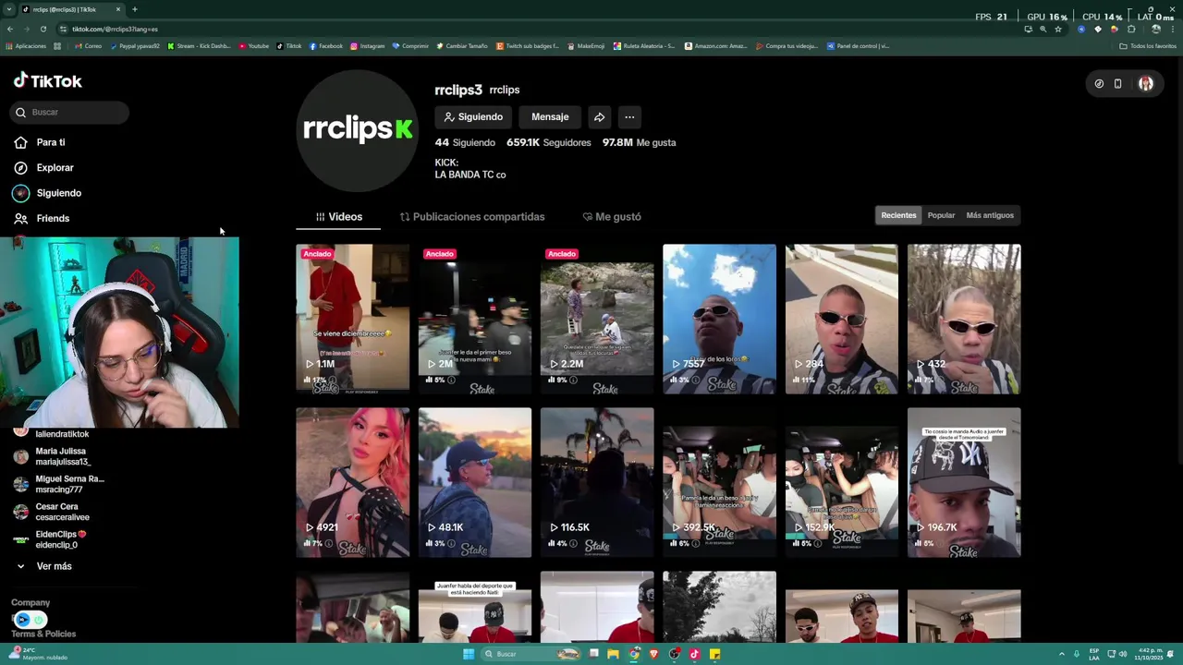Open the tab search dropdown arrow
The width and height of the screenshot is (1183, 665).
(9, 9)
